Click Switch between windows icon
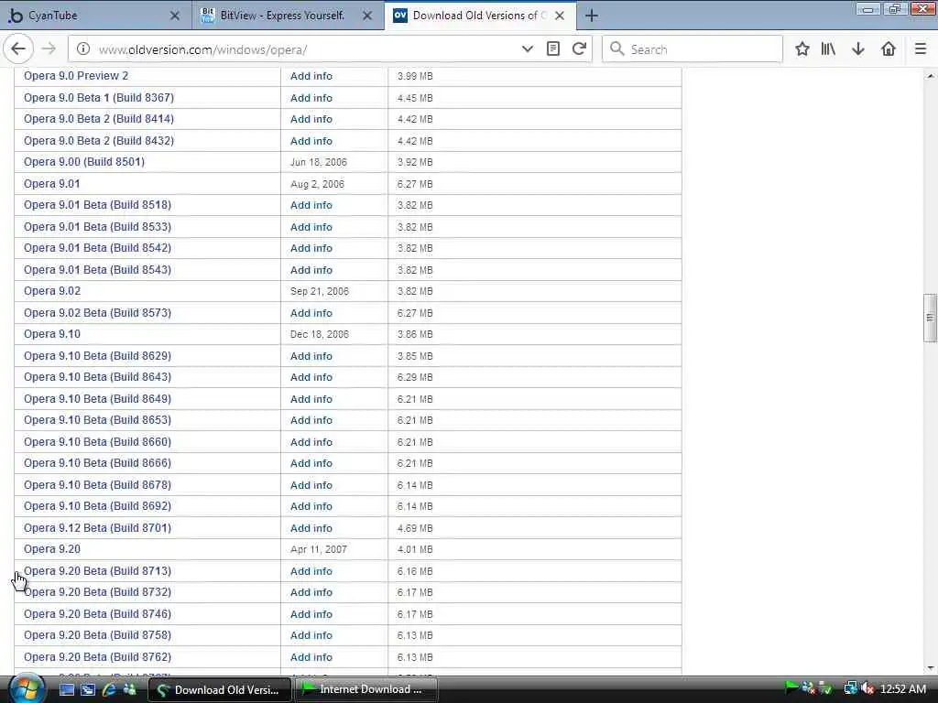938x703 pixels. point(88,689)
